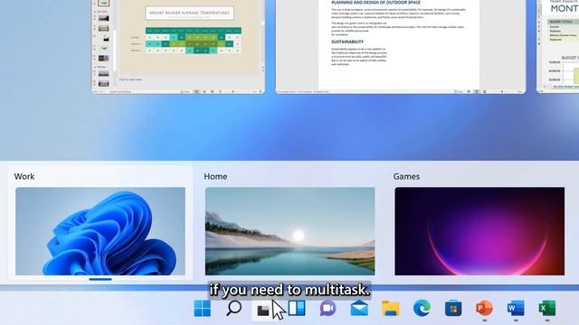The height and width of the screenshot is (325, 579).
Task: Click the Work desktop name label
Action: [x=24, y=177]
